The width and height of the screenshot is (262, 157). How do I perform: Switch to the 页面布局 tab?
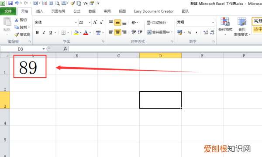coord(58,11)
